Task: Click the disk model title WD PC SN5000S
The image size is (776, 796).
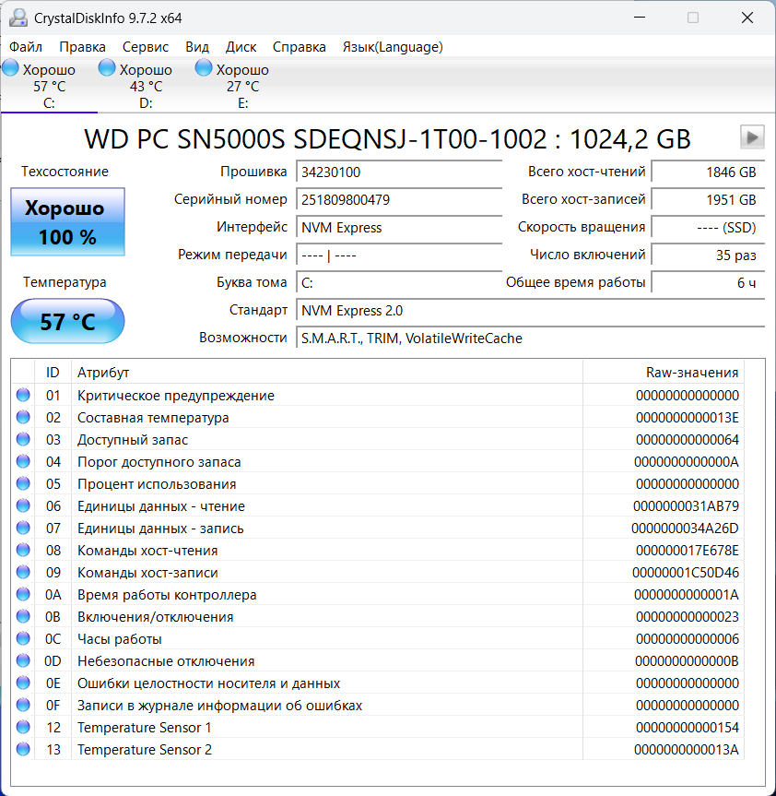Action: click(x=387, y=138)
